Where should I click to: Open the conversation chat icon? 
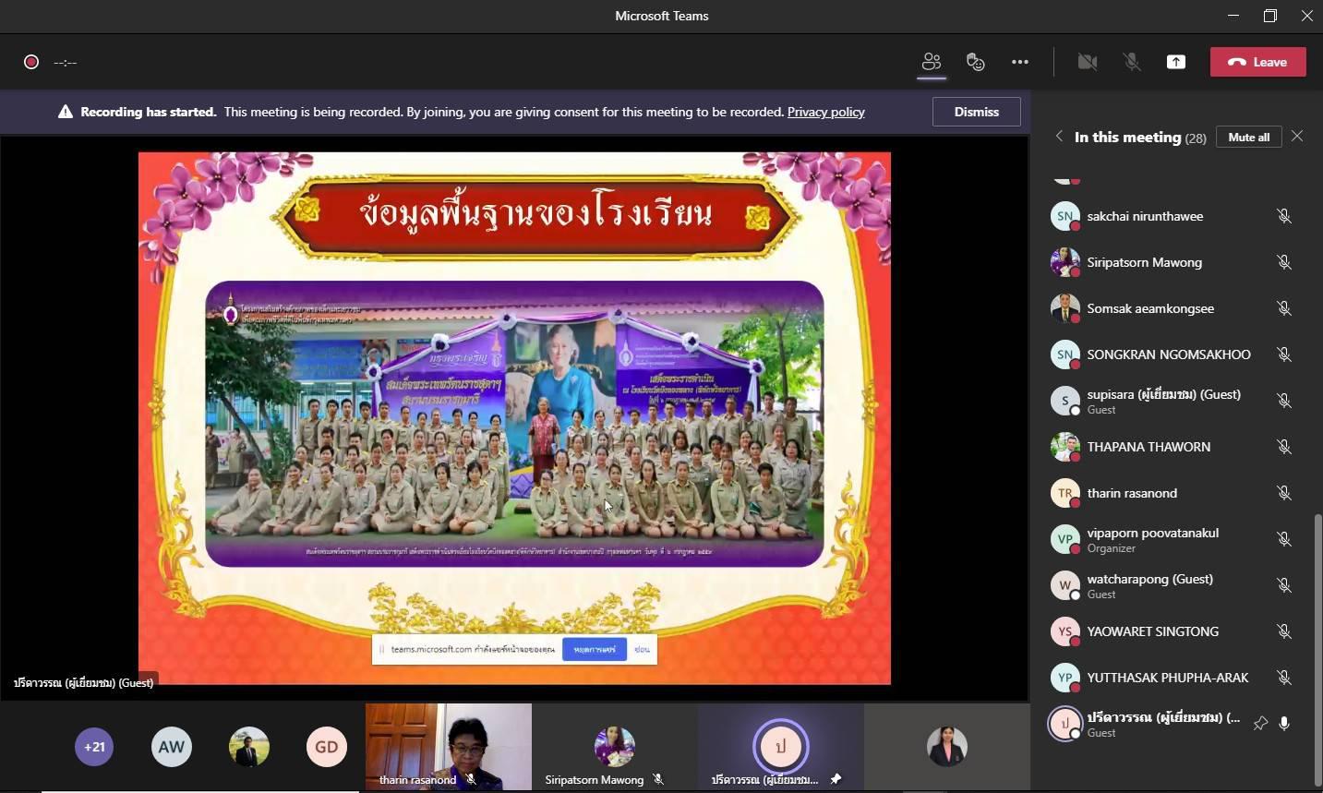[976, 62]
